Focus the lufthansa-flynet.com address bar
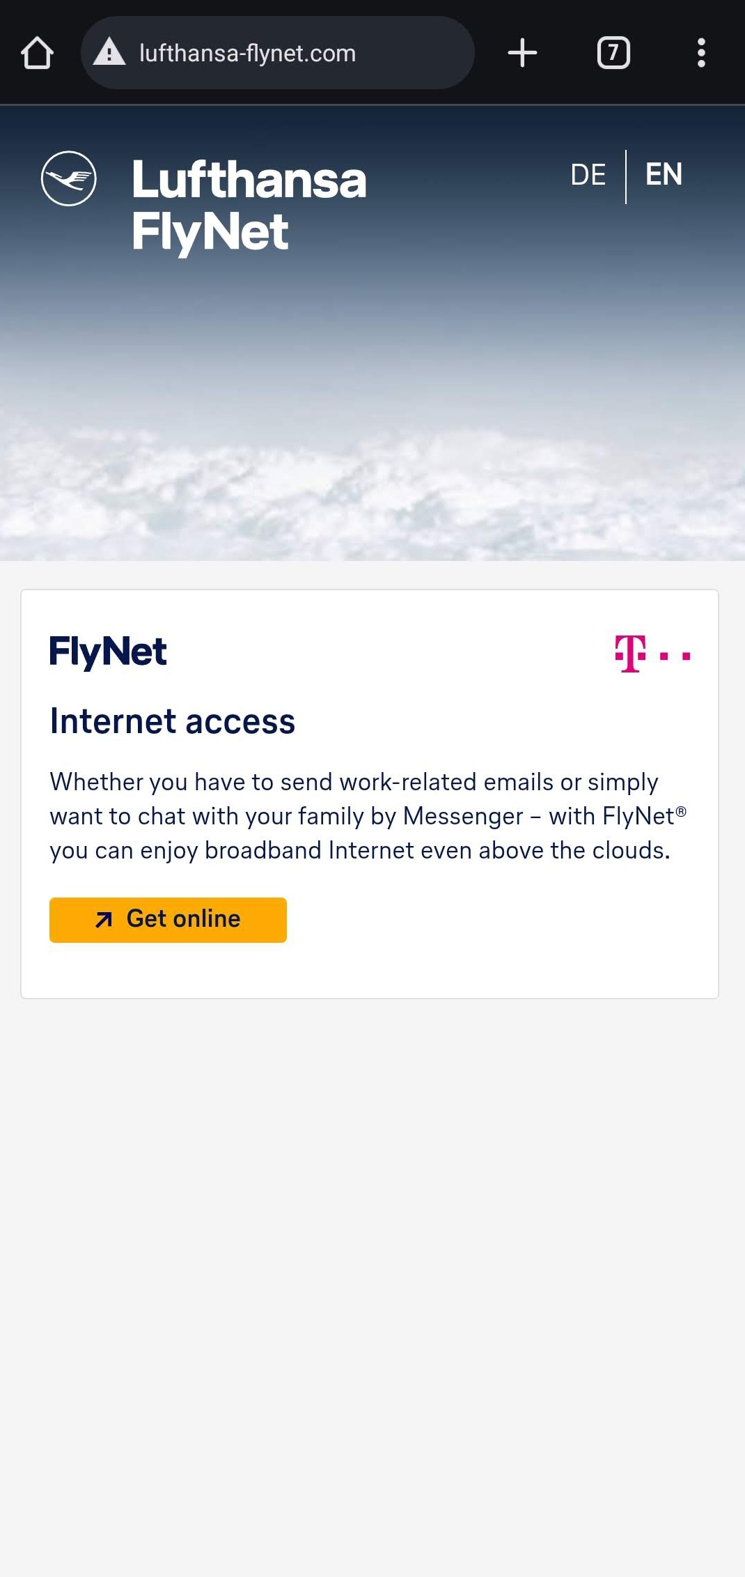The height and width of the screenshot is (1577, 745). click(x=279, y=53)
